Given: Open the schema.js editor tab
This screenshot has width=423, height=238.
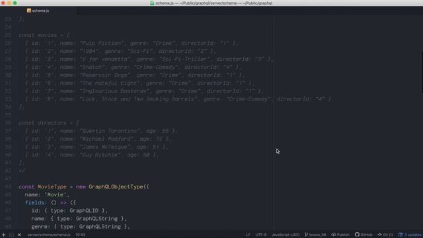Looking at the screenshot, I should 38,11.
